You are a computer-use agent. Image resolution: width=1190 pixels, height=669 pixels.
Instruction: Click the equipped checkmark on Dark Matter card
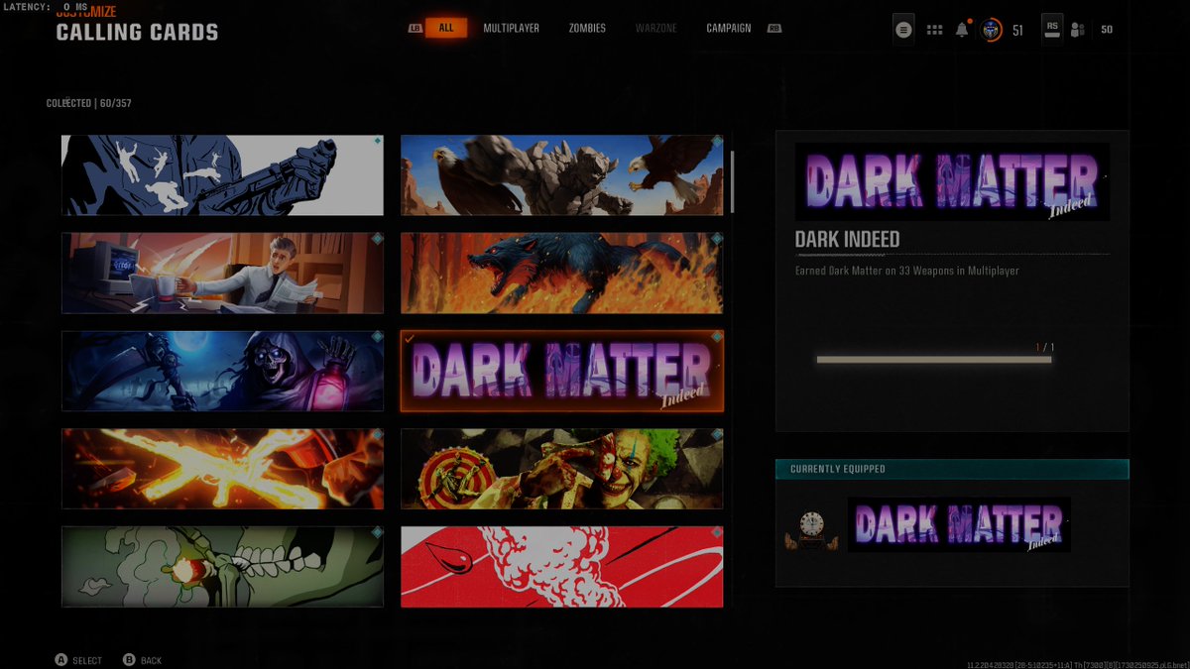(409, 339)
